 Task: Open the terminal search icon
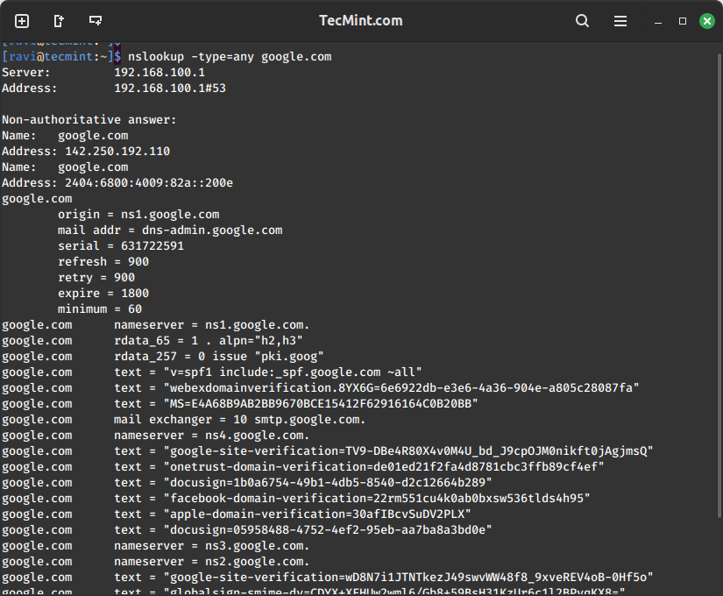coord(583,21)
